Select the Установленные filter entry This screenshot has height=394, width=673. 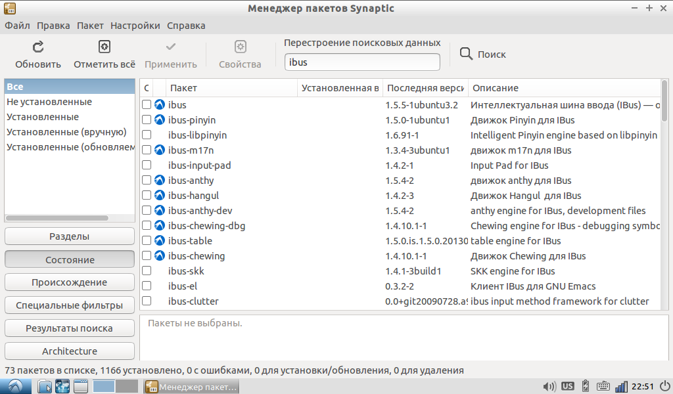click(70, 117)
